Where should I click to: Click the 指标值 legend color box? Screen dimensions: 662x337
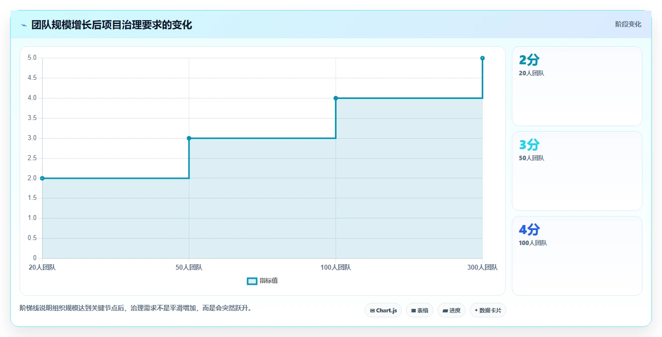click(252, 281)
